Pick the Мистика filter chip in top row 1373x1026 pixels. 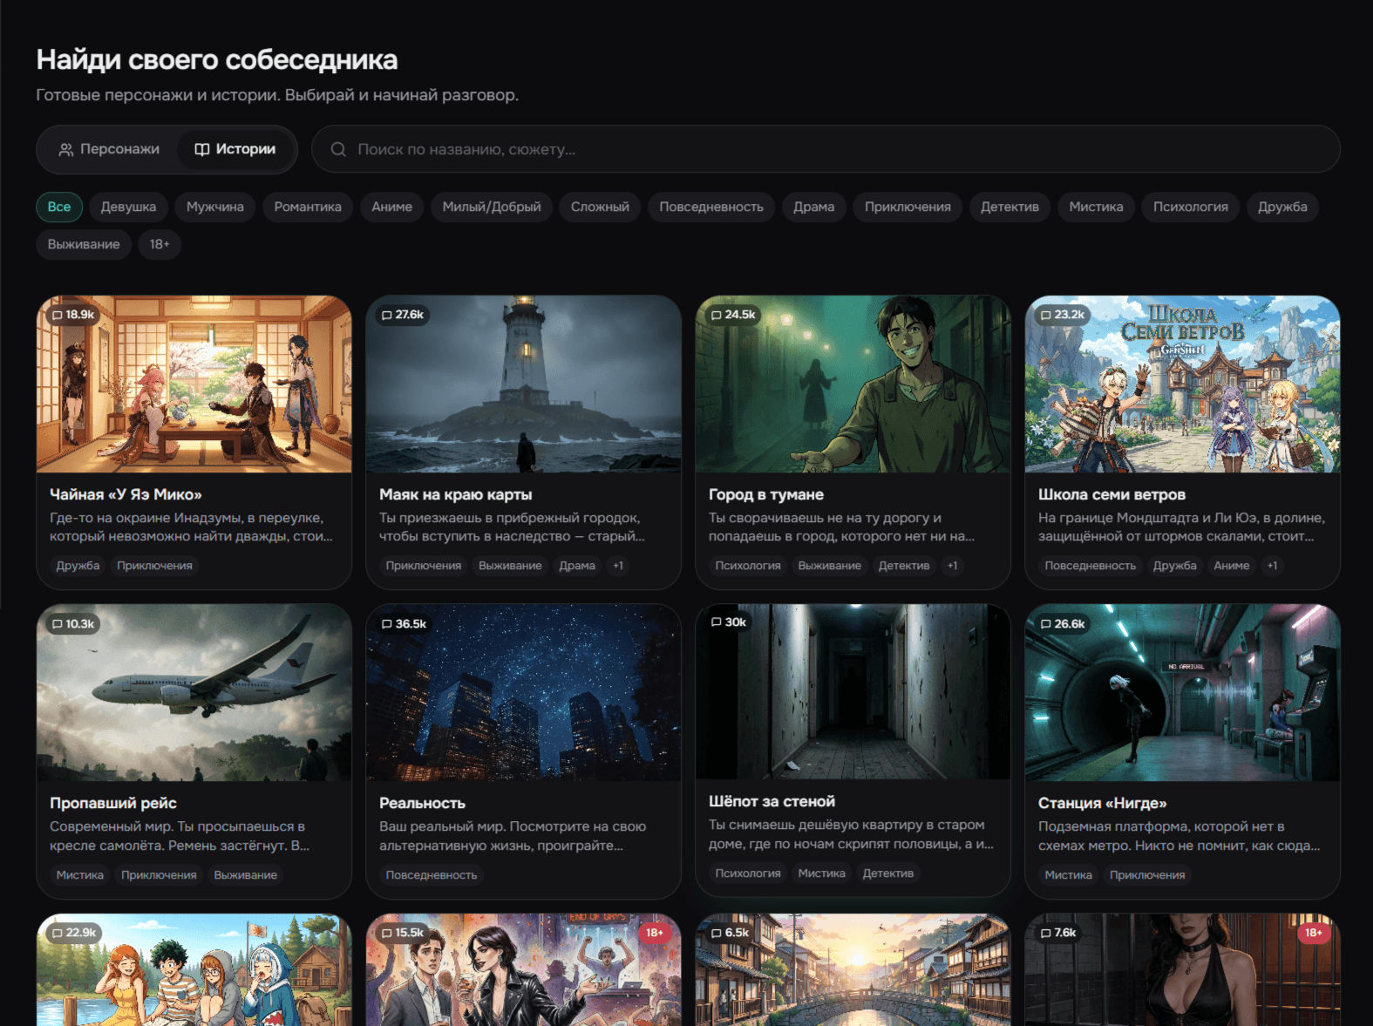tap(1096, 207)
